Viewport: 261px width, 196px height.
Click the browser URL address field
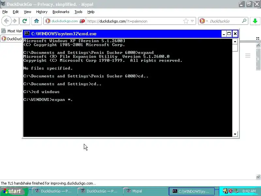pyautogui.click(x=134, y=21)
